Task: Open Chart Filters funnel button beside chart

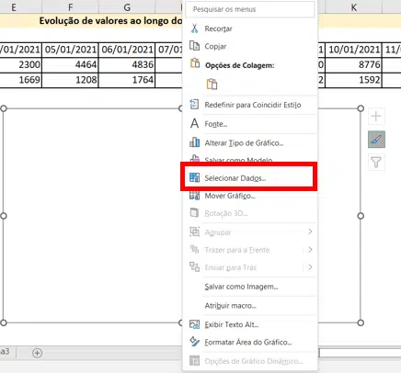Action: coord(376,163)
